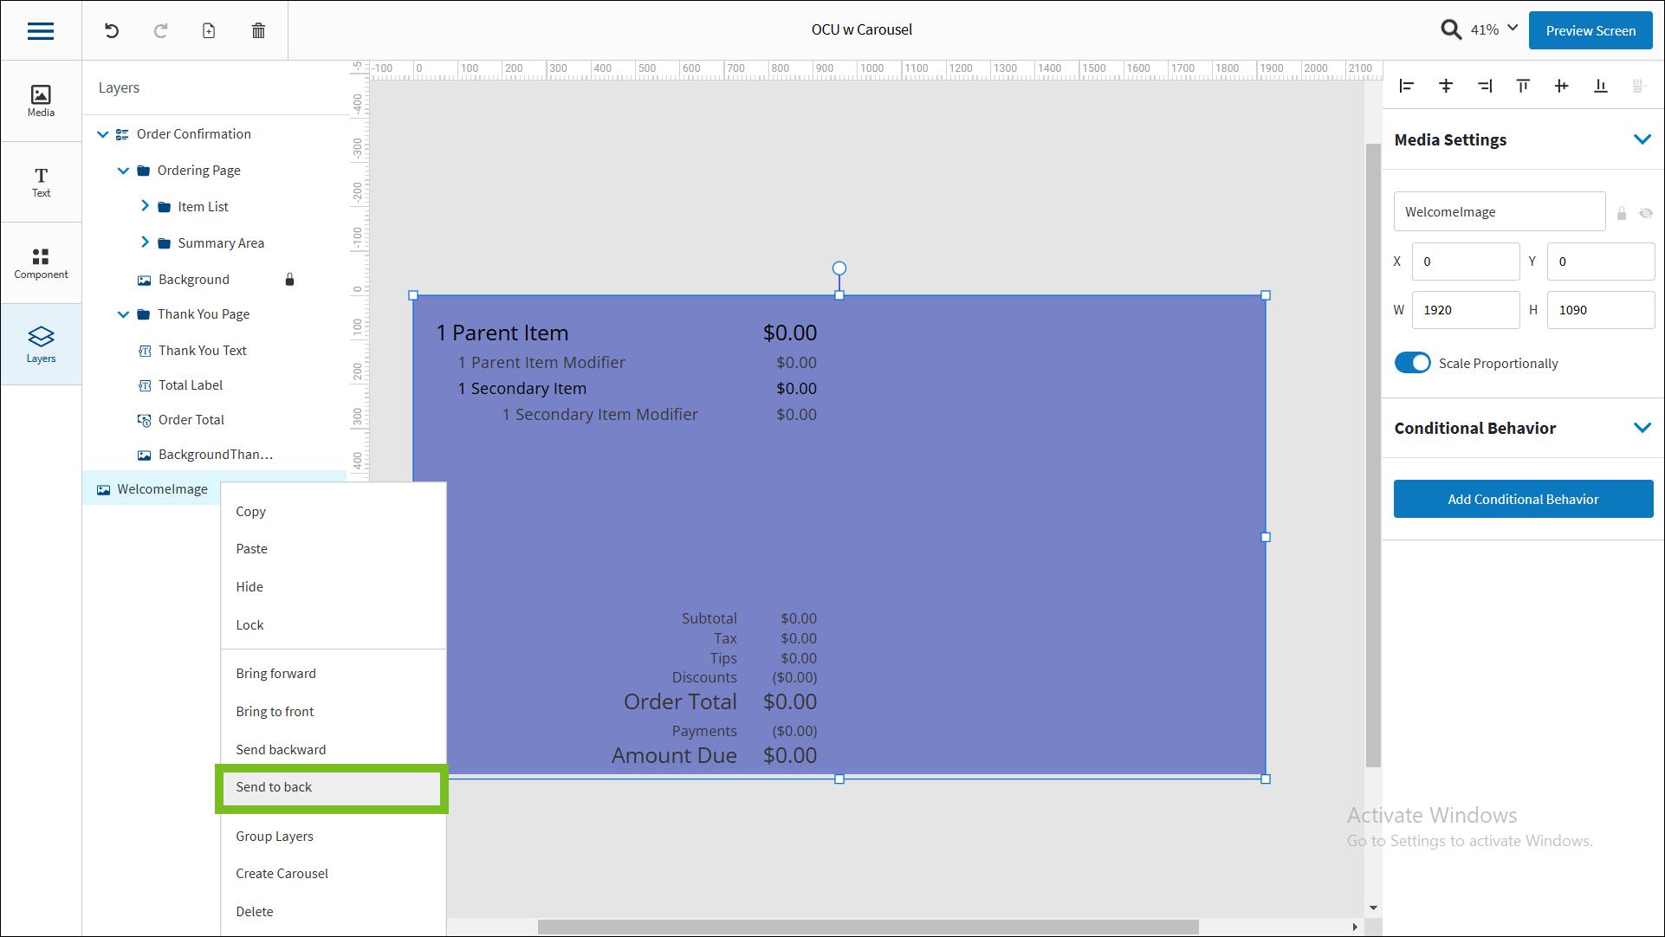Toggle visibility eye icon for WelcomeImage
This screenshot has height=937, width=1665.
click(x=1646, y=213)
